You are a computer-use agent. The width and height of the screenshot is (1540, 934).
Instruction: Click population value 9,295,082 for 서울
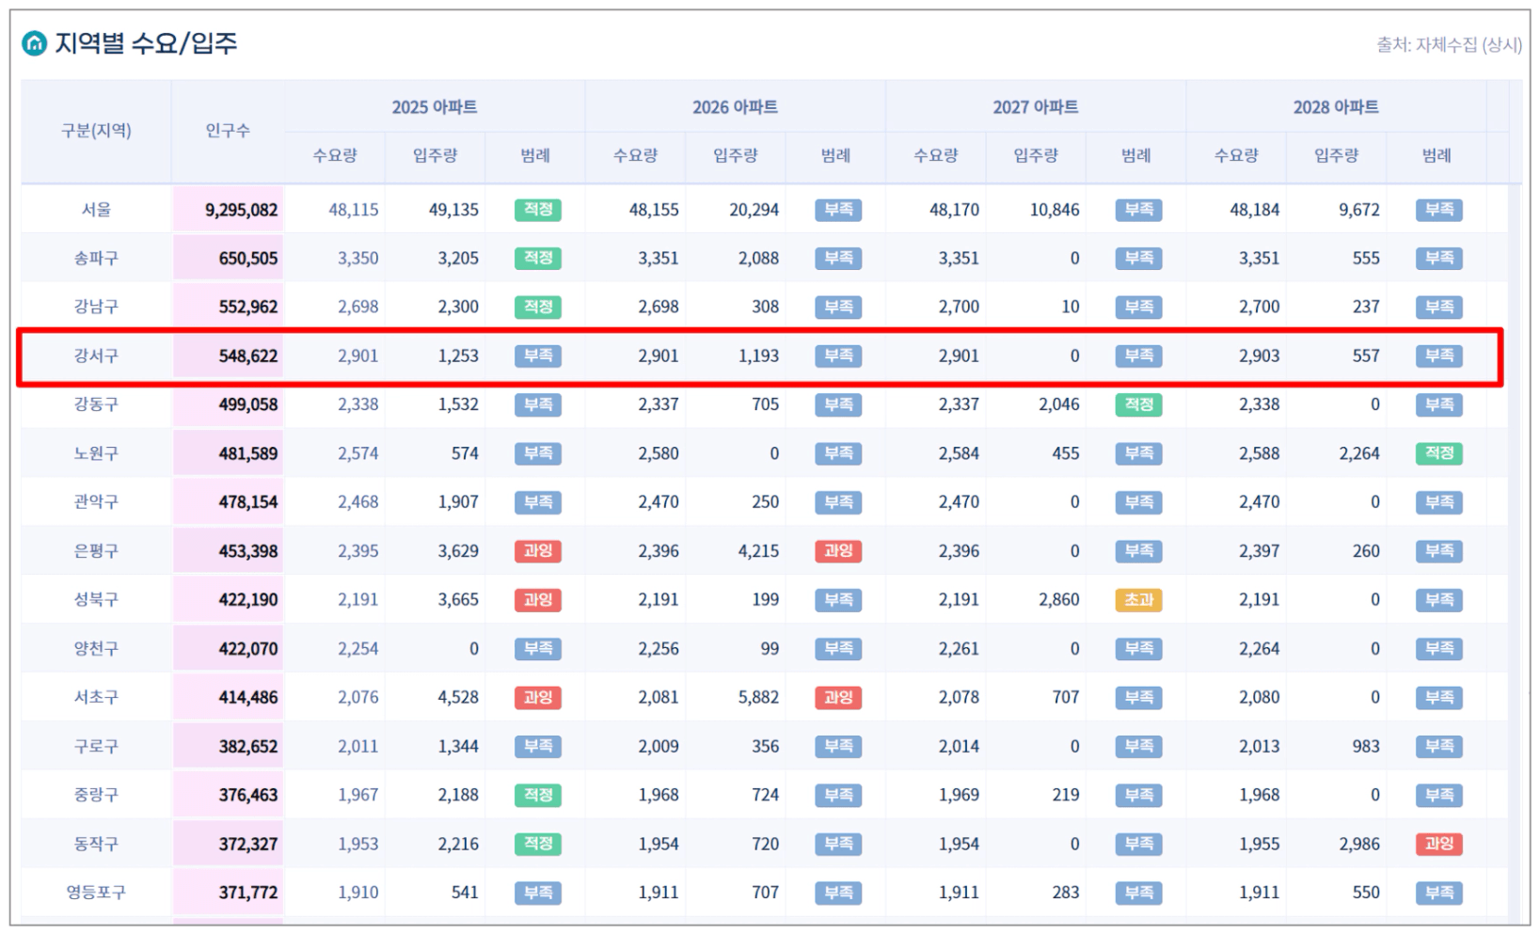click(241, 210)
